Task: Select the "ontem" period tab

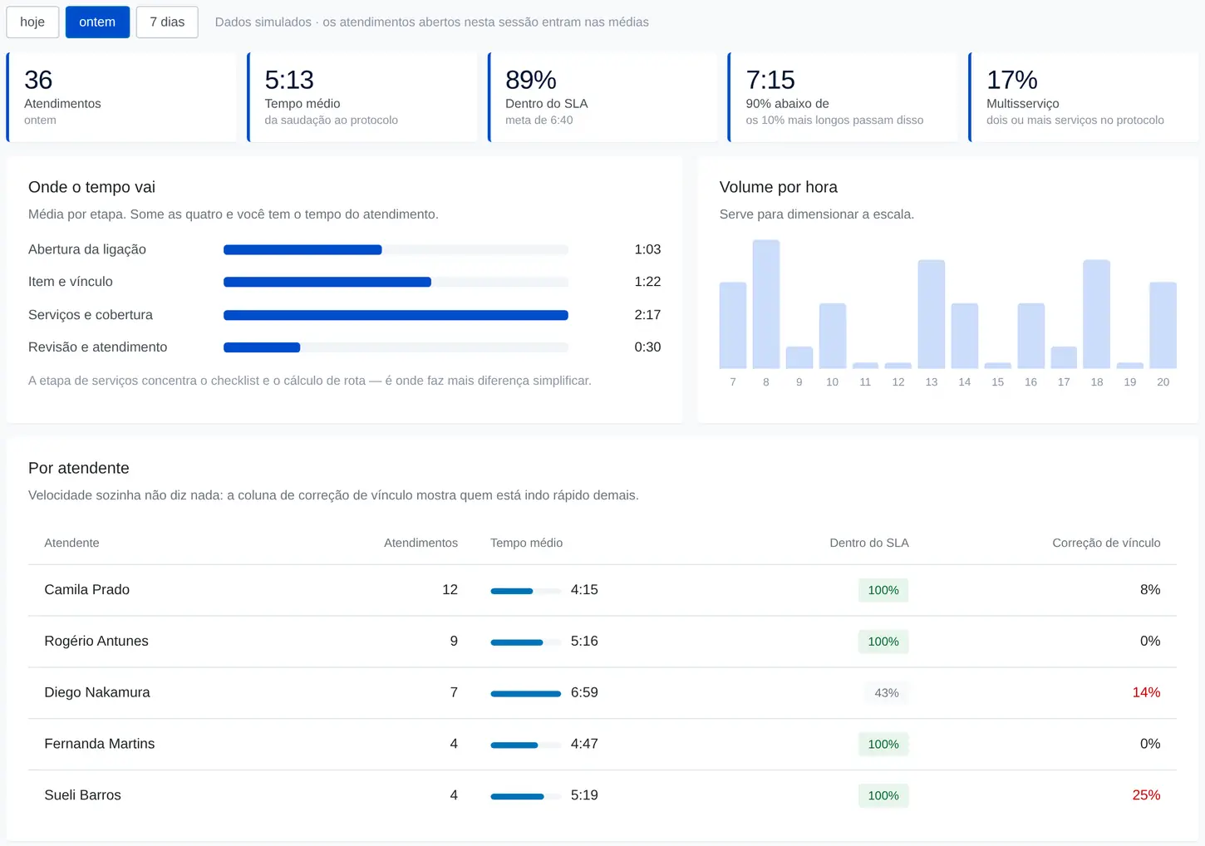Action: [97, 22]
